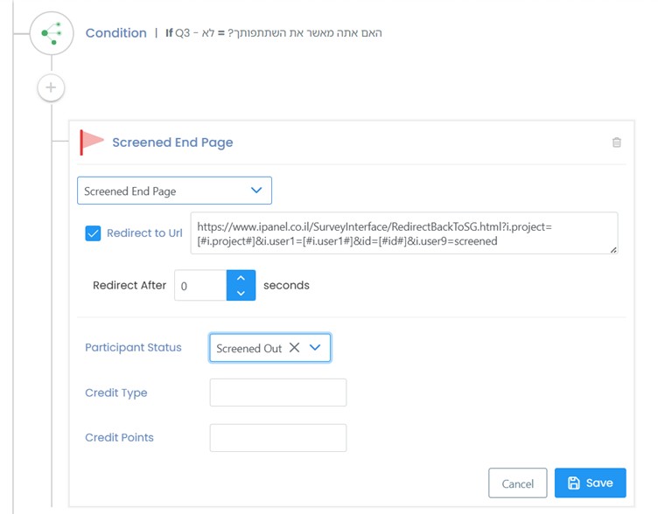Cancel the end page changes
658x514 pixels.
coord(518,483)
